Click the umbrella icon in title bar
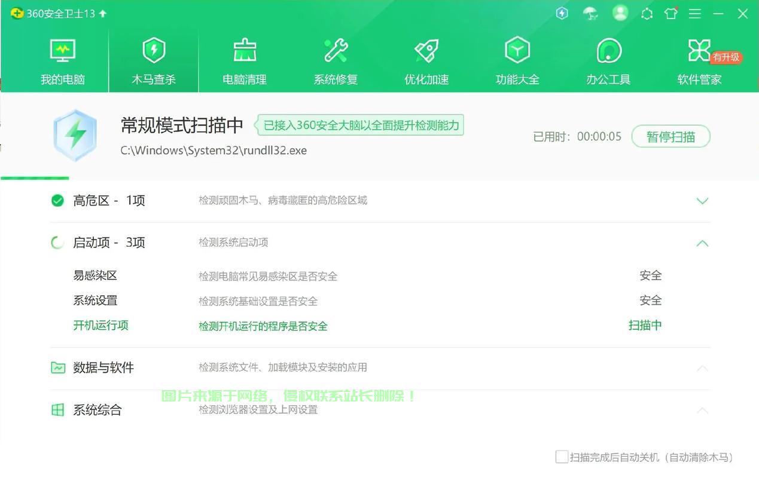Viewport: 759px width, 478px height. click(590, 13)
